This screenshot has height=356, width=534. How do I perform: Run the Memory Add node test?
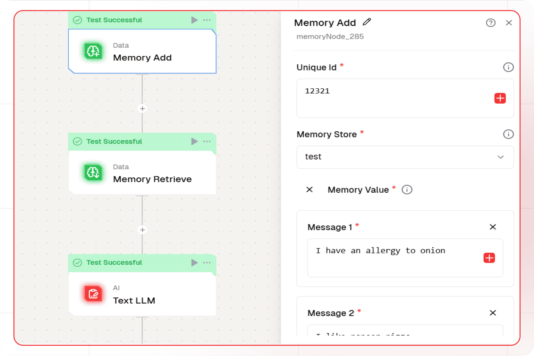tap(194, 20)
